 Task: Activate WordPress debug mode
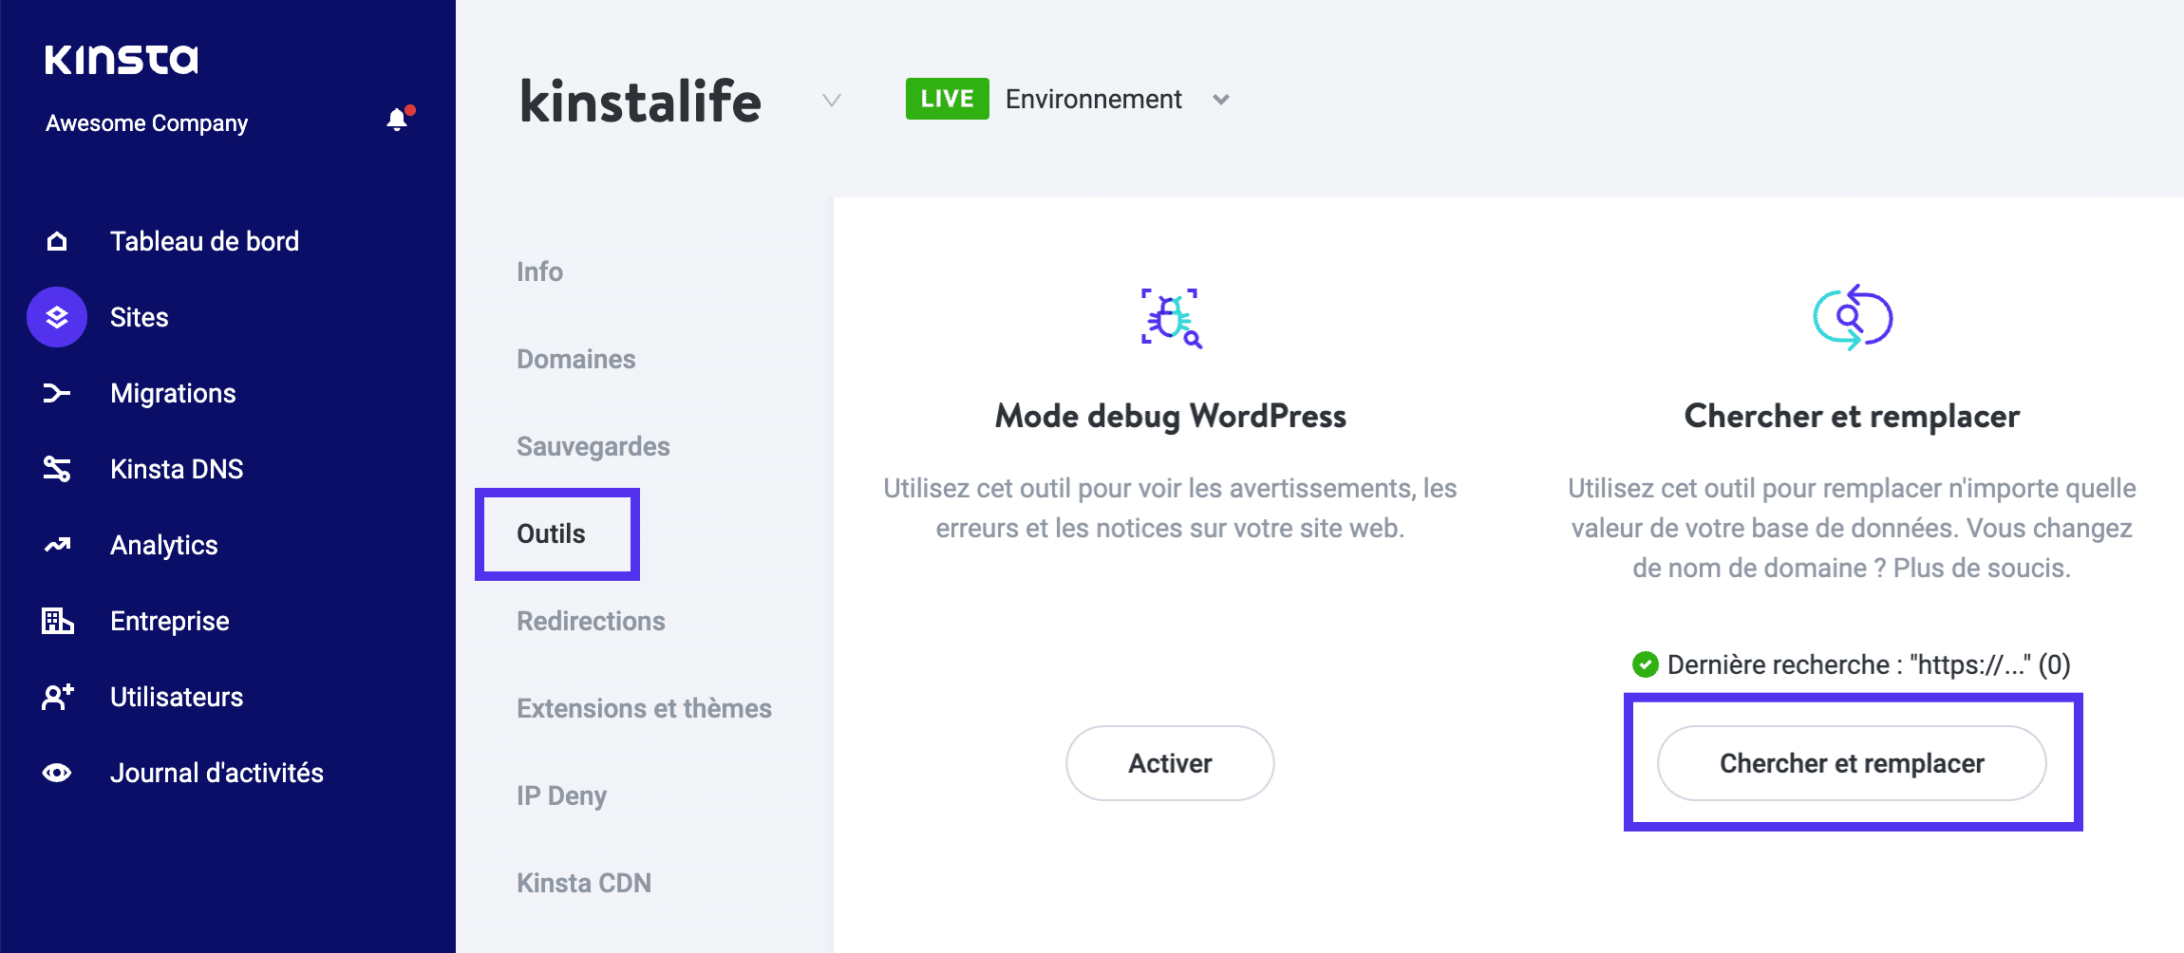pos(1169,762)
